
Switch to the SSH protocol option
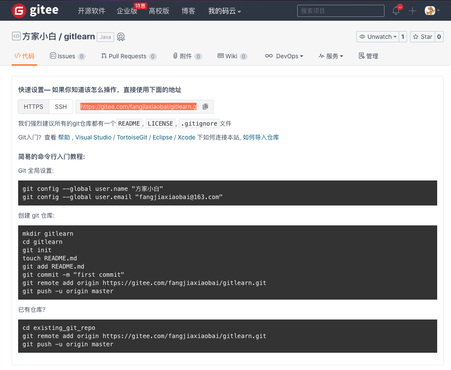point(60,106)
